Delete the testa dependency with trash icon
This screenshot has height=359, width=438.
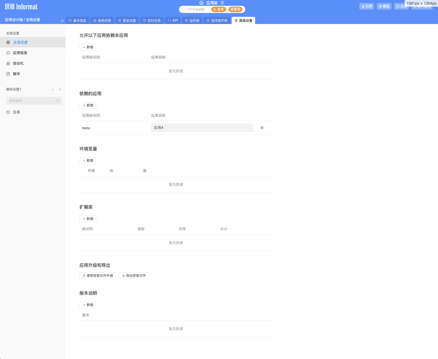pyautogui.click(x=262, y=128)
